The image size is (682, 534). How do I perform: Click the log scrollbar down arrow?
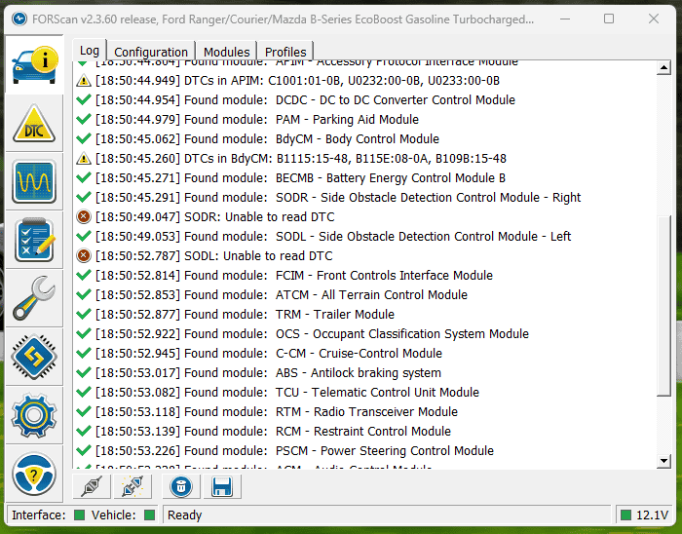click(x=663, y=461)
